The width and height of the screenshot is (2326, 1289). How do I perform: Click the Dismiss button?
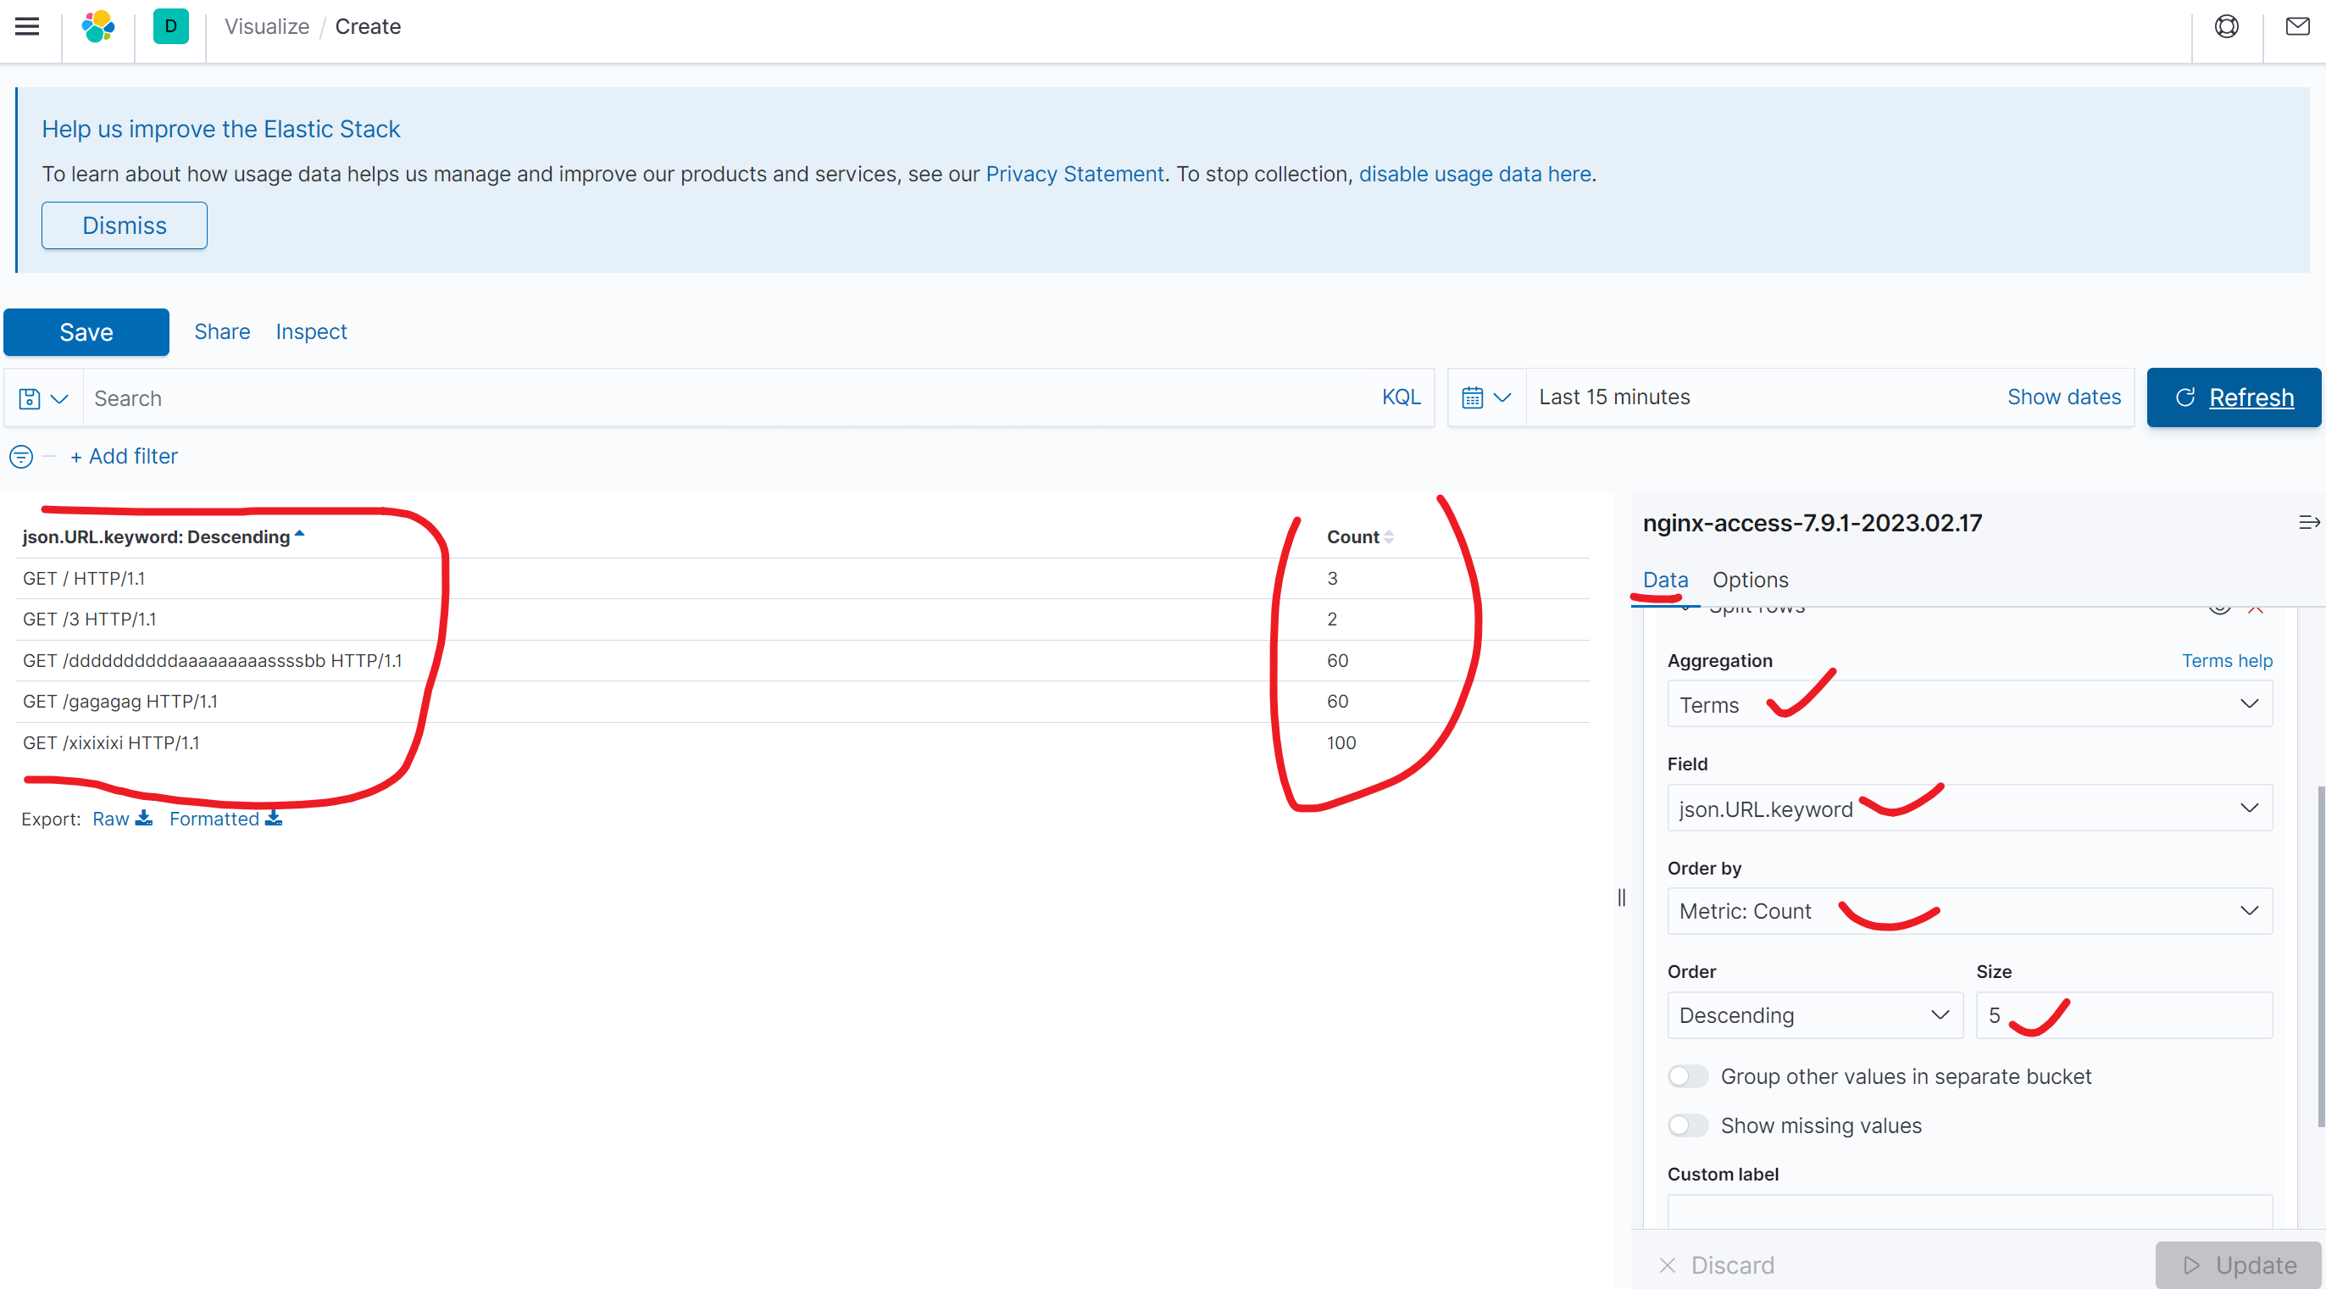pyautogui.click(x=124, y=225)
